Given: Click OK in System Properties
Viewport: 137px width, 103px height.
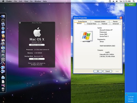Looking at the screenshot, I should (x=98, y=71).
